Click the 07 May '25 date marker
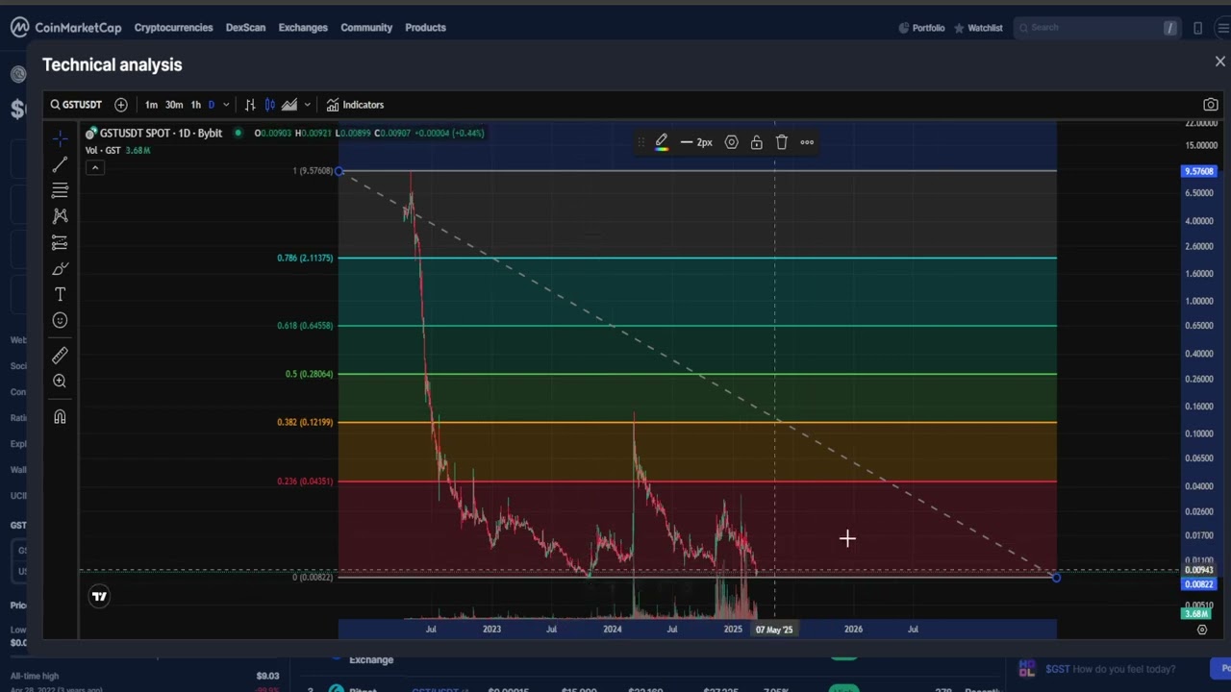Image resolution: width=1231 pixels, height=692 pixels. pos(774,630)
